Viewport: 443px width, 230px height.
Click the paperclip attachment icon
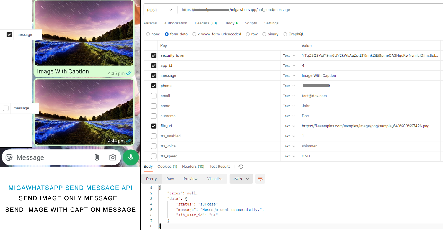pos(97,157)
